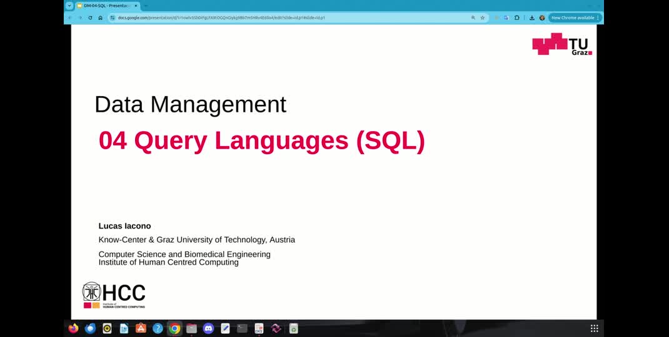Open a new Chrome tab
669x337 pixels.
[x=146, y=6]
